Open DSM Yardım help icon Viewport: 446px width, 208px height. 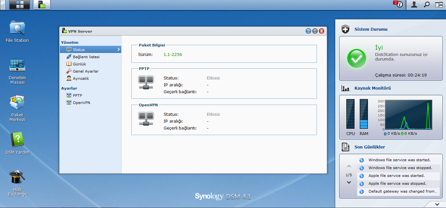click(x=17, y=140)
